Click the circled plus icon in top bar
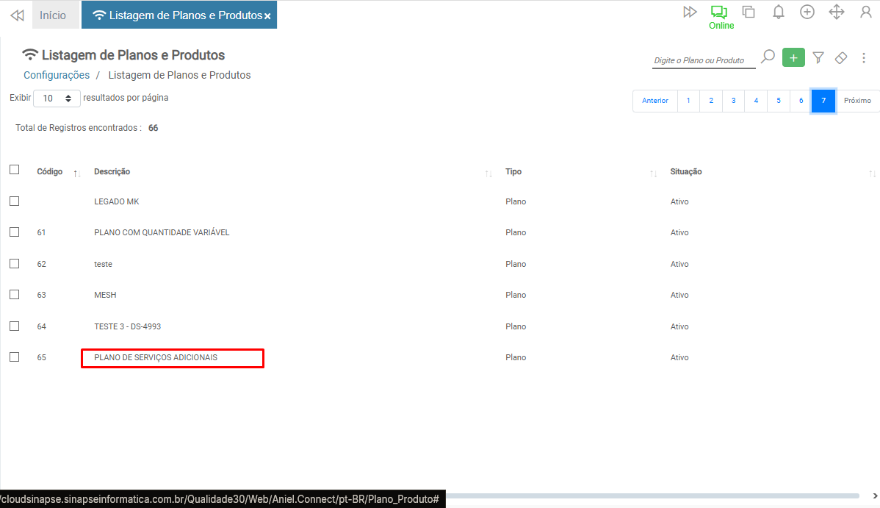 tap(807, 12)
